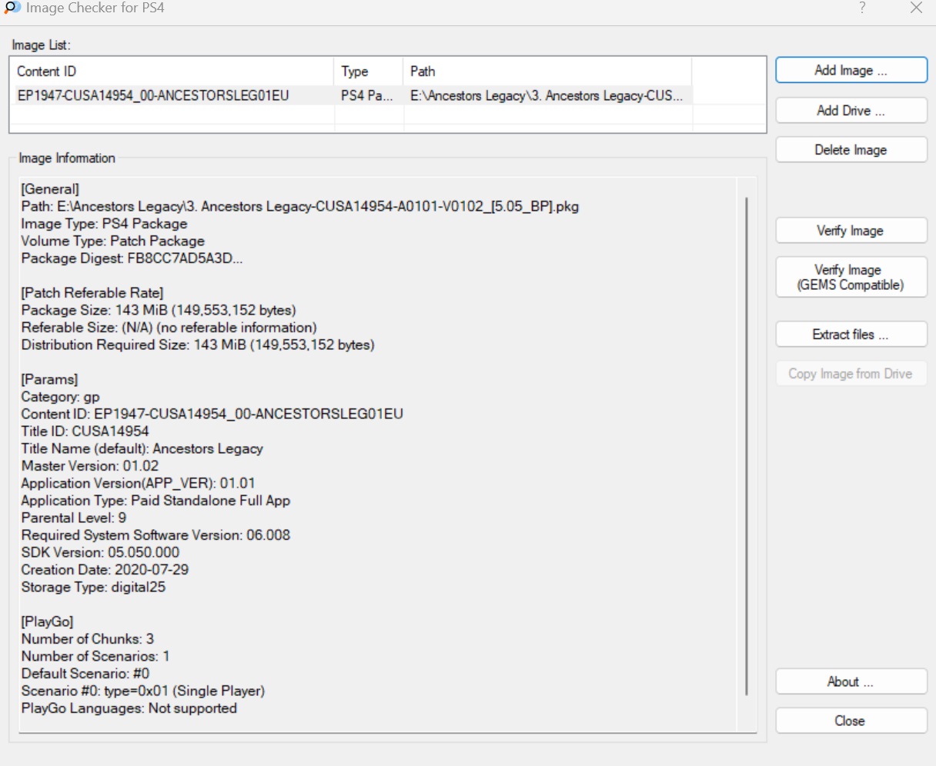The width and height of the screenshot is (936, 766).
Task: Select the EP1947-CUSA14954 image list entry
Action: 153,96
